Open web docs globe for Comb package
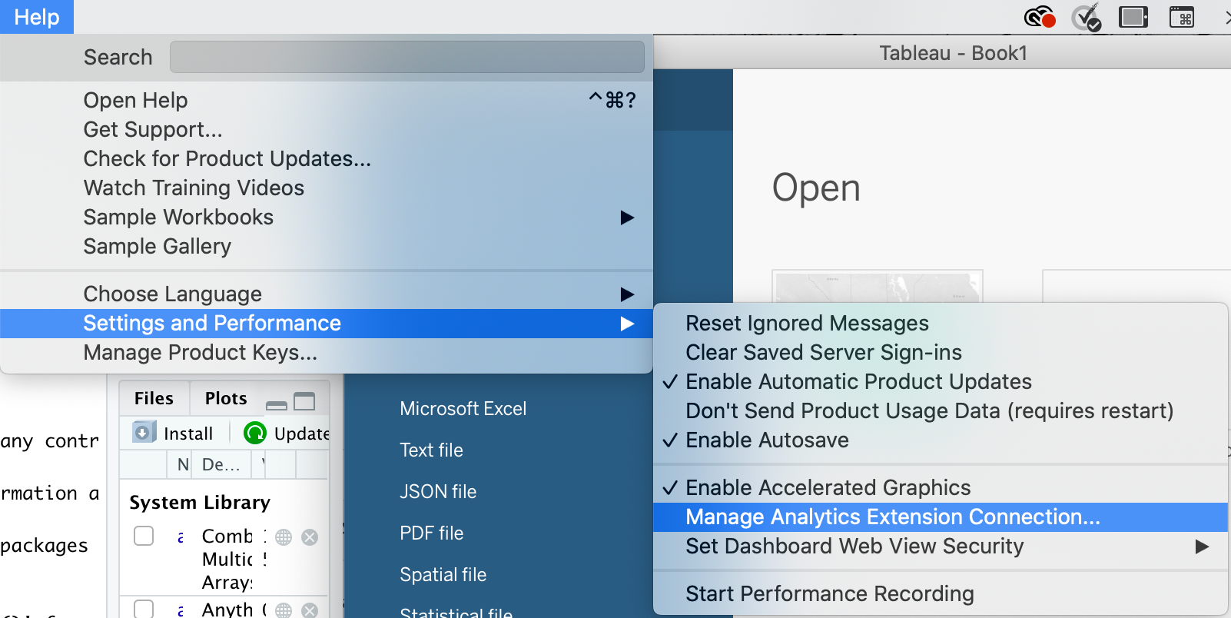Image resolution: width=1231 pixels, height=618 pixels. [284, 537]
